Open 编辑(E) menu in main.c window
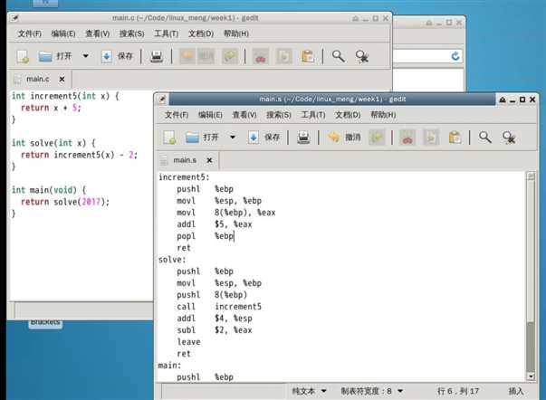Image resolution: width=546 pixels, height=400 pixels. pyautogui.click(x=63, y=33)
